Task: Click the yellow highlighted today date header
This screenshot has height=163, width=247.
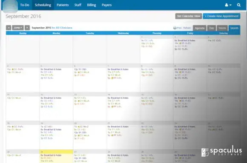Action: click(x=56, y=151)
